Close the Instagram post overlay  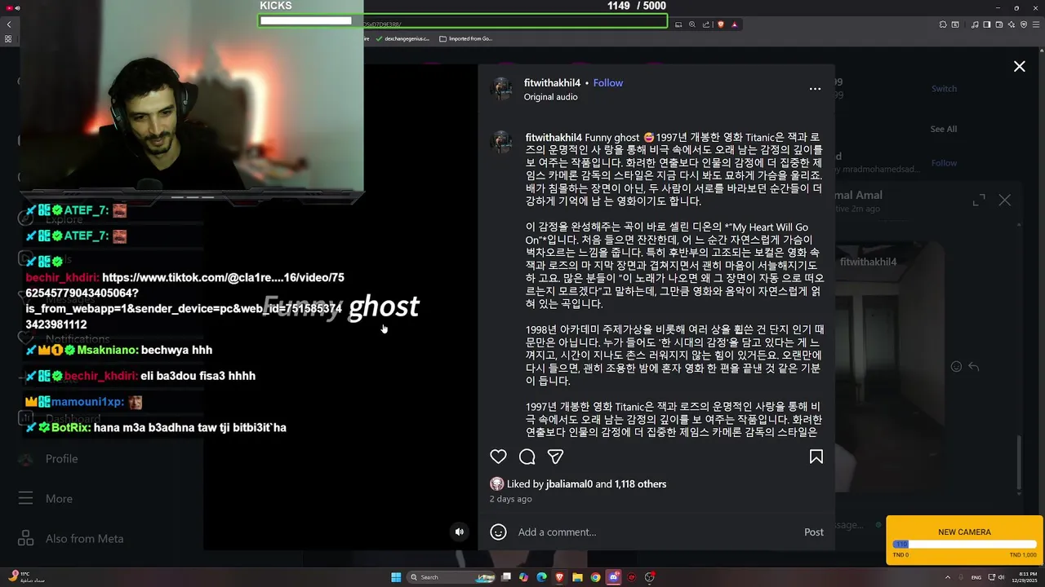click(x=1019, y=67)
